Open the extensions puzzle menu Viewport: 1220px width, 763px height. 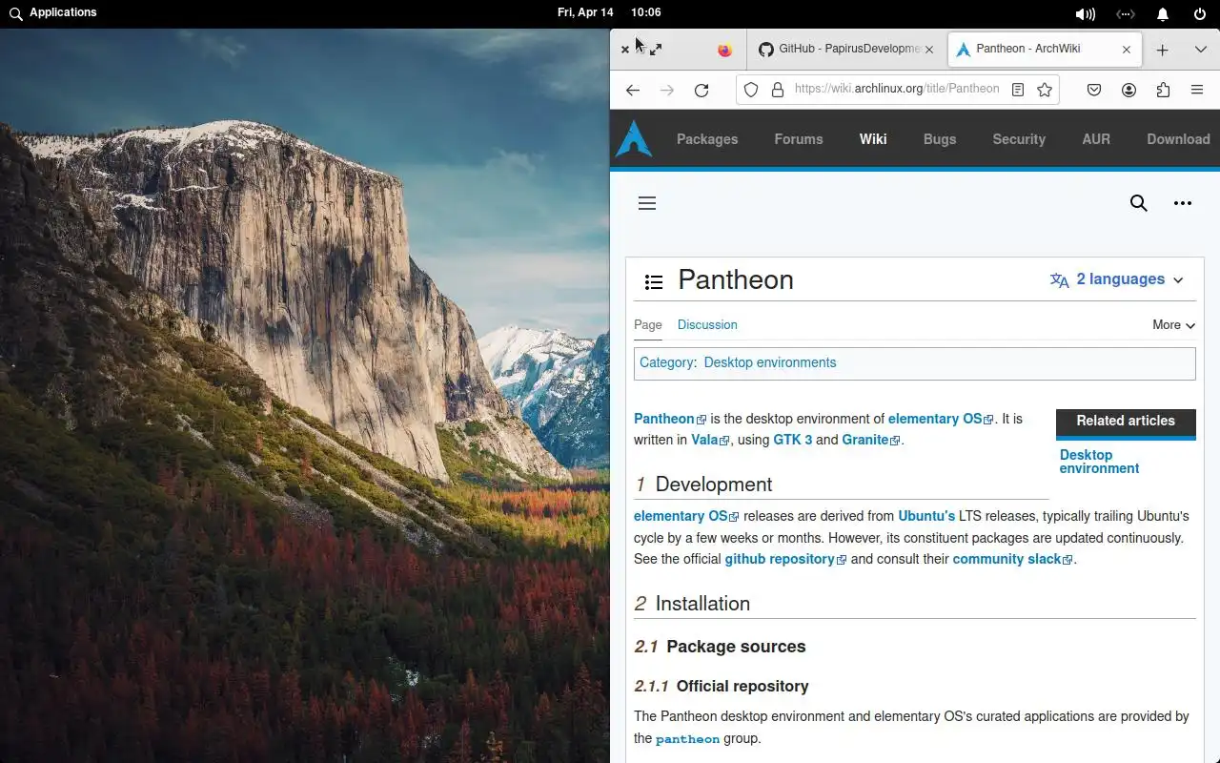(x=1163, y=90)
